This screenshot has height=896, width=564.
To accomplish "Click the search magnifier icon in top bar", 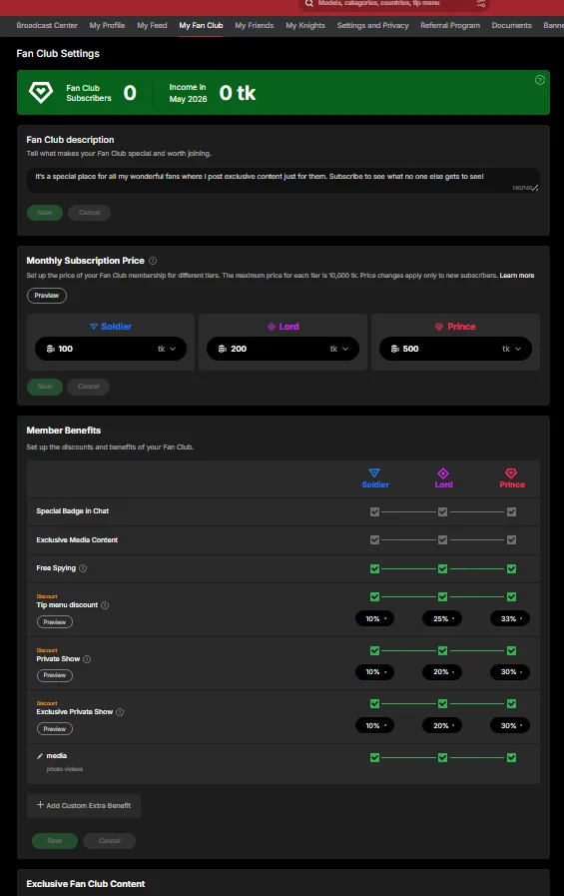I will pos(308,3).
